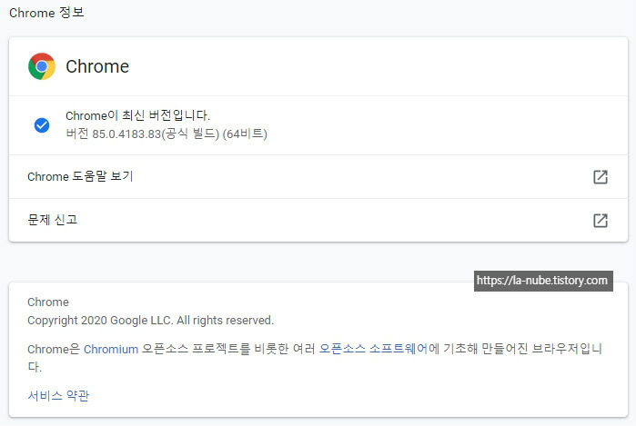The width and height of the screenshot is (636, 426).
Task: Open external link icon for 문제 신고
Action: tap(601, 221)
